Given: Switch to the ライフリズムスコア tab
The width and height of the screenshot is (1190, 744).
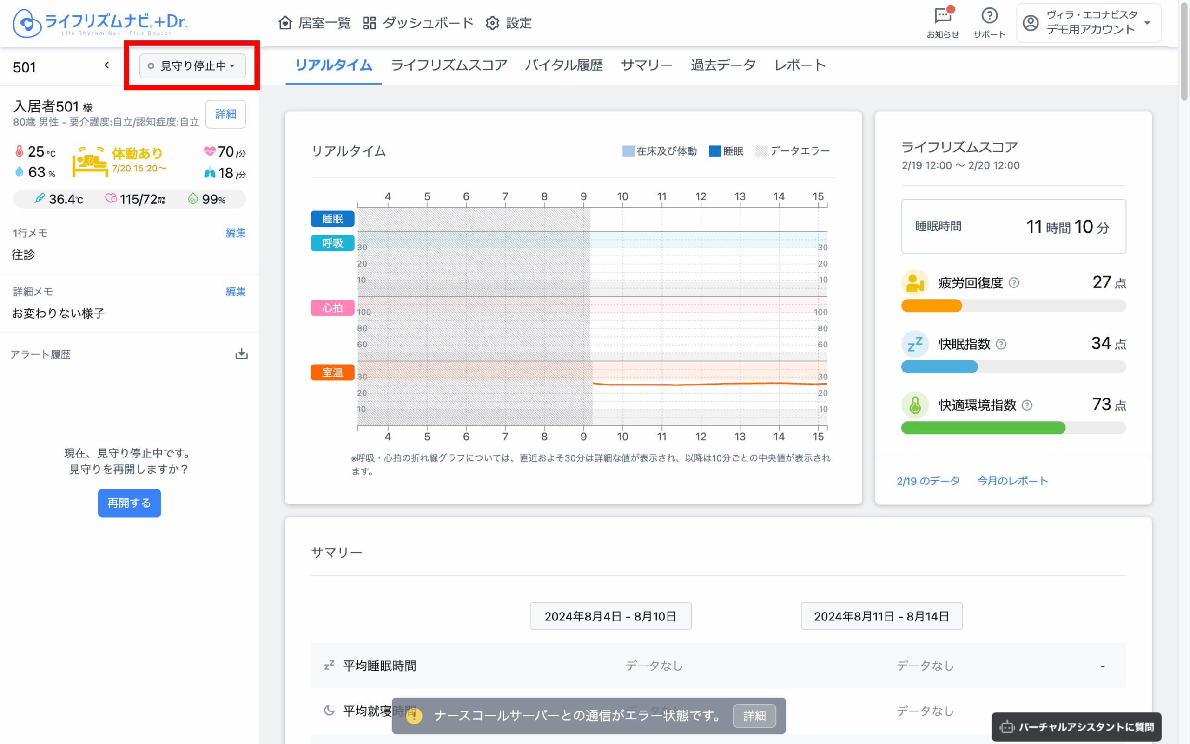Looking at the screenshot, I should click(449, 65).
